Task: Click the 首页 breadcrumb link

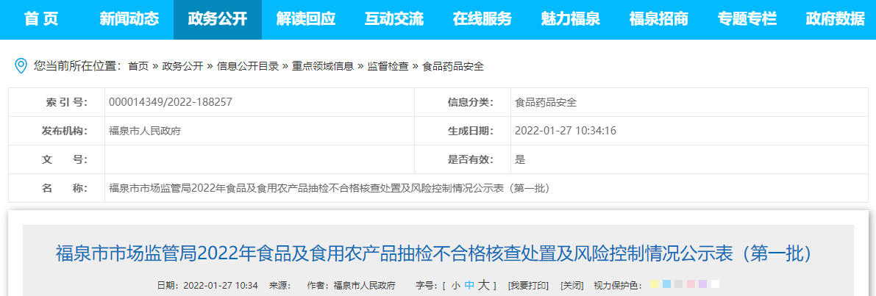Action: pos(138,66)
